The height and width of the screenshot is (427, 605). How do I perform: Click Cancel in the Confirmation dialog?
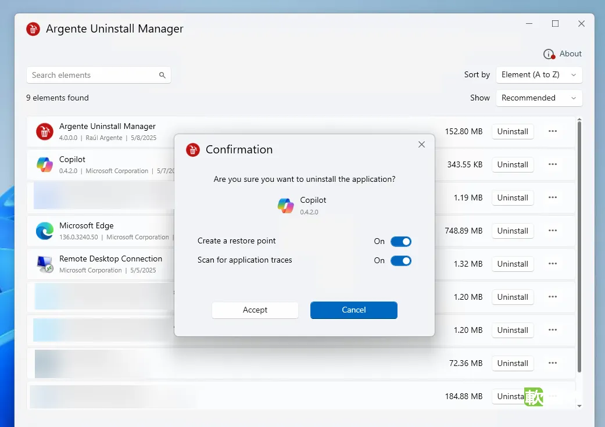pyautogui.click(x=354, y=310)
